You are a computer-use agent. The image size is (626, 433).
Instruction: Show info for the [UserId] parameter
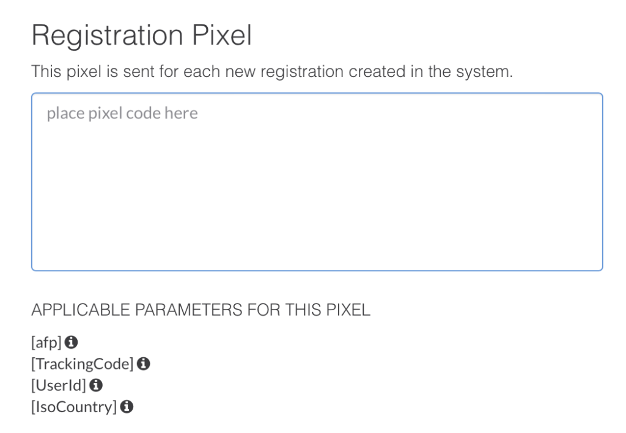[96, 385]
